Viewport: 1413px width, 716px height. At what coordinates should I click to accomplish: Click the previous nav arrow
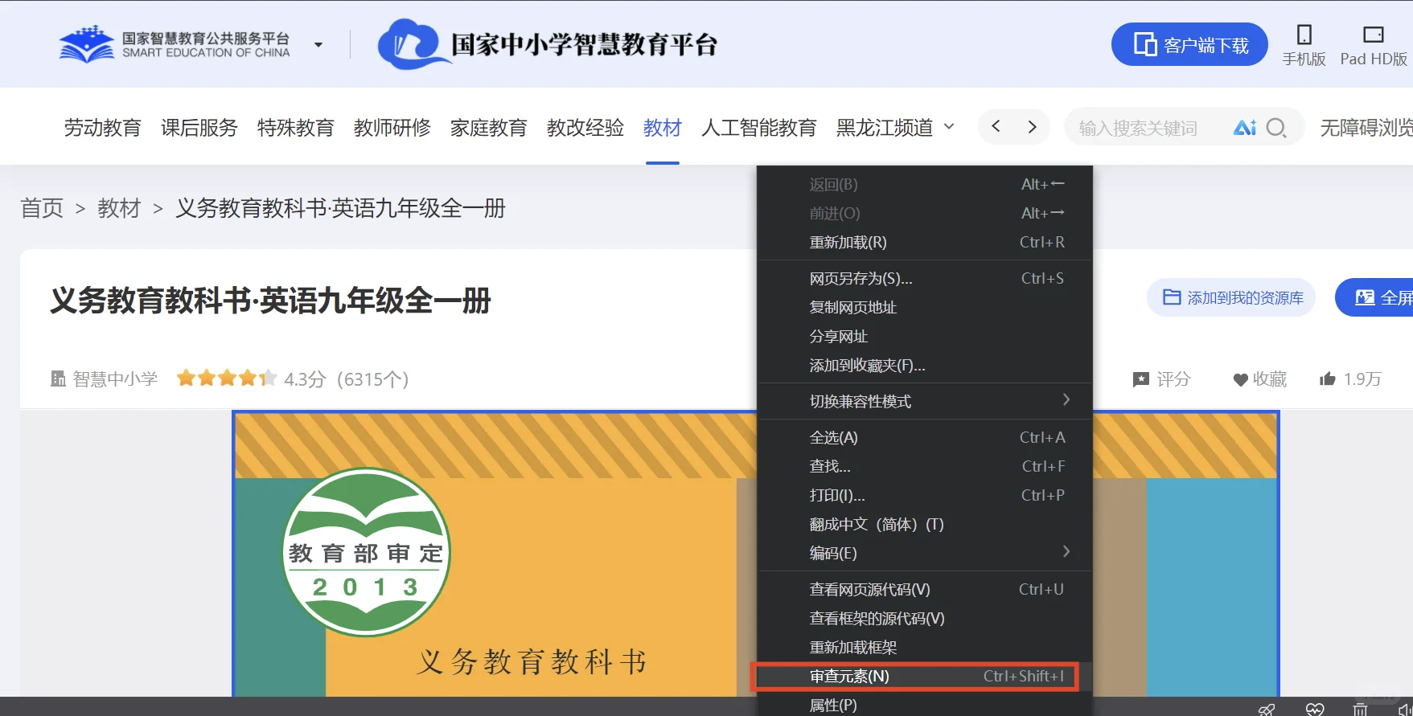(x=996, y=126)
